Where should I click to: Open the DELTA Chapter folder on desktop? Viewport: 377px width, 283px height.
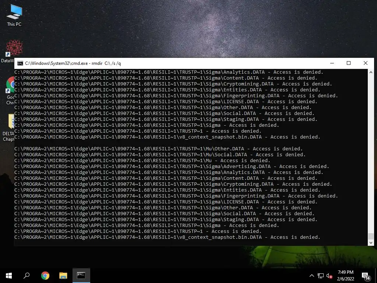point(9,127)
